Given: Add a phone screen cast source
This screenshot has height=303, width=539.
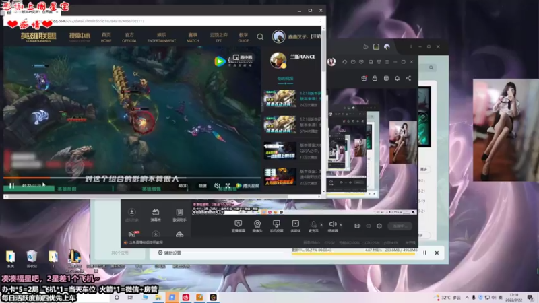Looking at the screenshot, I should coord(276,226).
